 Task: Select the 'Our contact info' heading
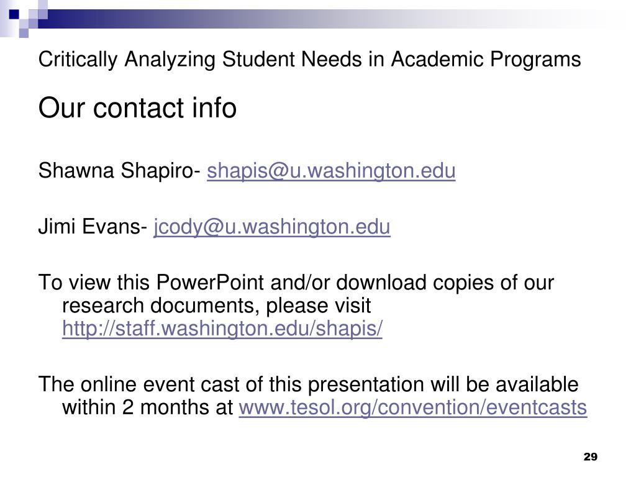click(137, 109)
